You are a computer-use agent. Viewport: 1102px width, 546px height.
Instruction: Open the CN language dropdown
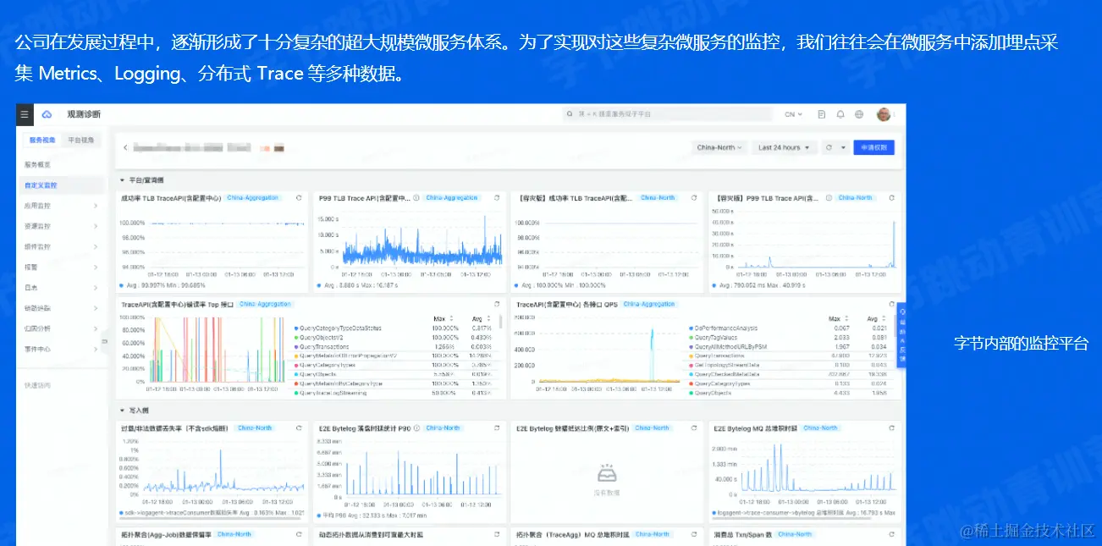(793, 114)
